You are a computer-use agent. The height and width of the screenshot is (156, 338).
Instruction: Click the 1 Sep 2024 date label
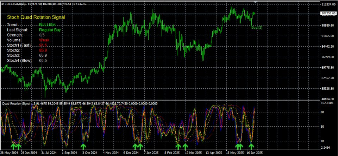[x=69, y=153]
